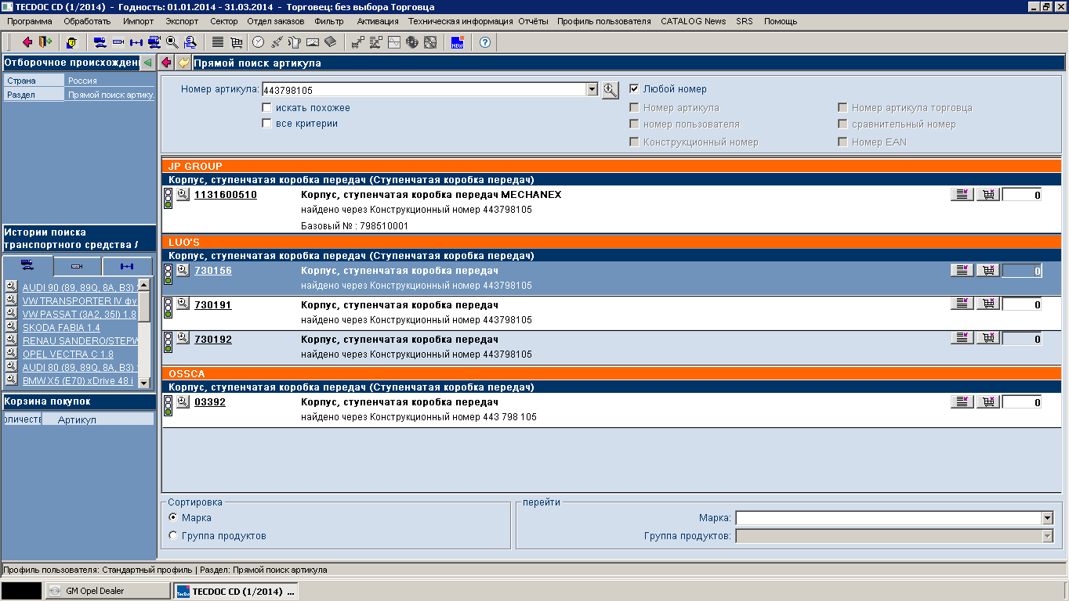Viewport: 1069px width, 601px height.
Task: Select 'Группа продуктов' sorting radio button
Action: pyautogui.click(x=173, y=536)
